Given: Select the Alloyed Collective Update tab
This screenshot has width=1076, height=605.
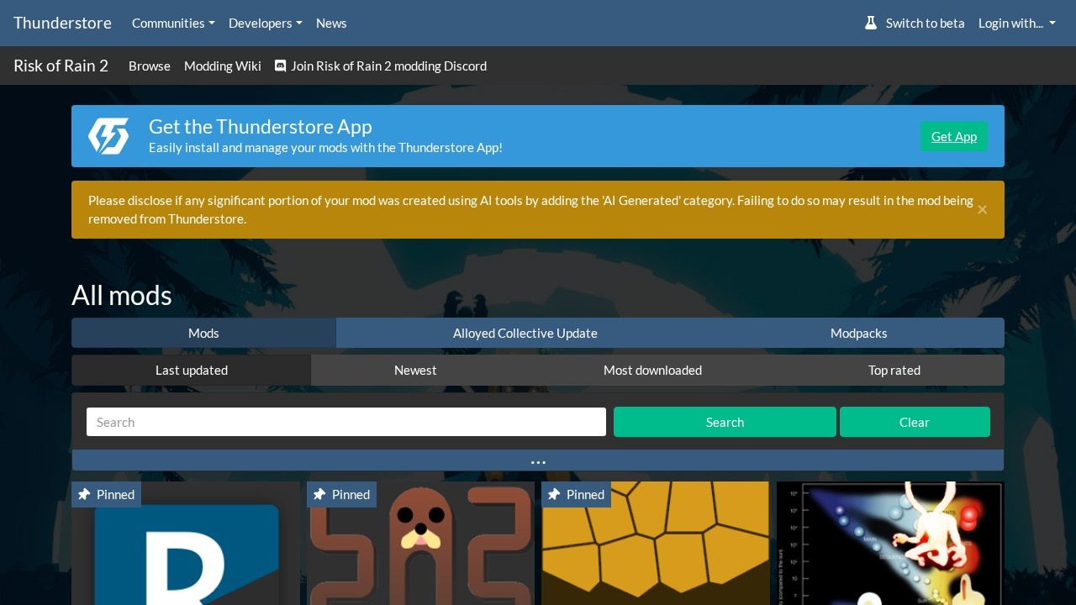Looking at the screenshot, I should point(525,333).
